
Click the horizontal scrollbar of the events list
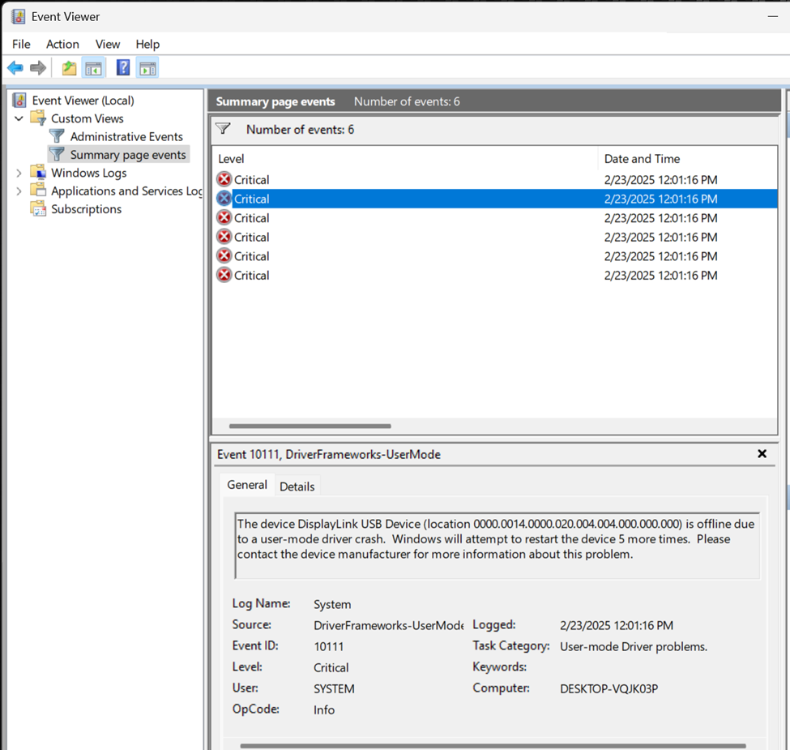[310, 426]
